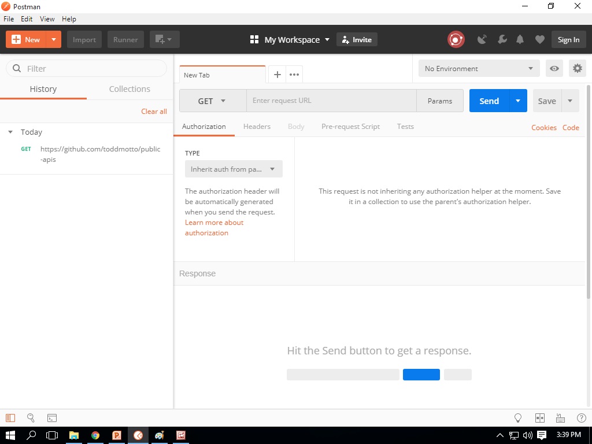592x444 pixels.
Task: Click the keyboard shortcuts icon bottom right
Action: pos(560,417)
